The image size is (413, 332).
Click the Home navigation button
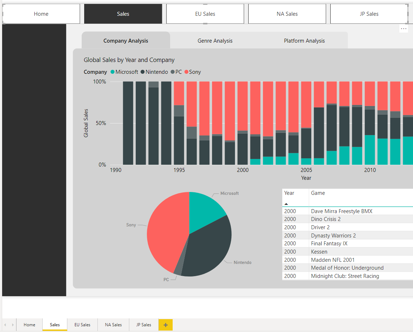(x=41, y=14)
